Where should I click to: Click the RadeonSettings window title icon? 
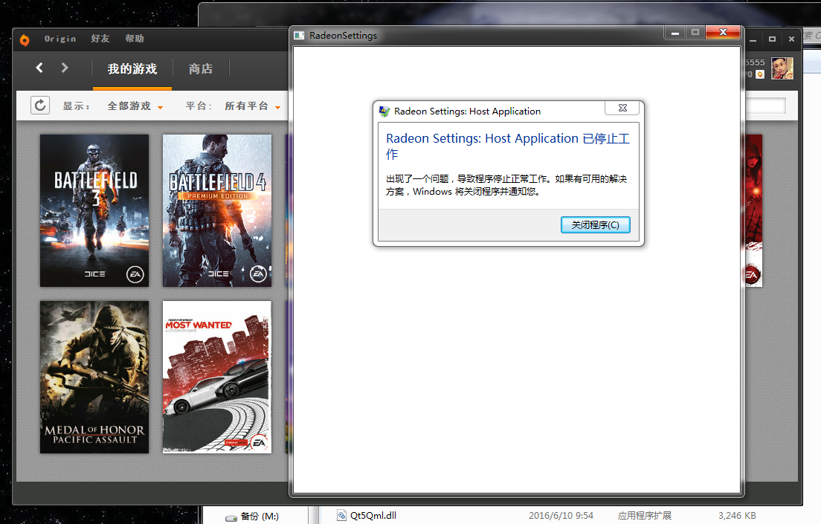pyautogui.click(x=299, y=36)
